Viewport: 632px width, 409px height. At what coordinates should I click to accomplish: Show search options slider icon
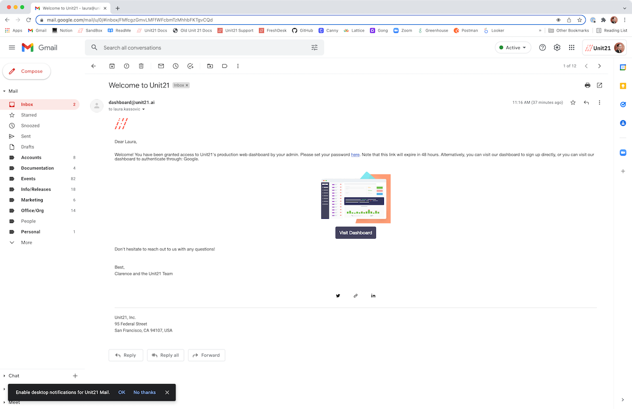click(x=314, y=47)
